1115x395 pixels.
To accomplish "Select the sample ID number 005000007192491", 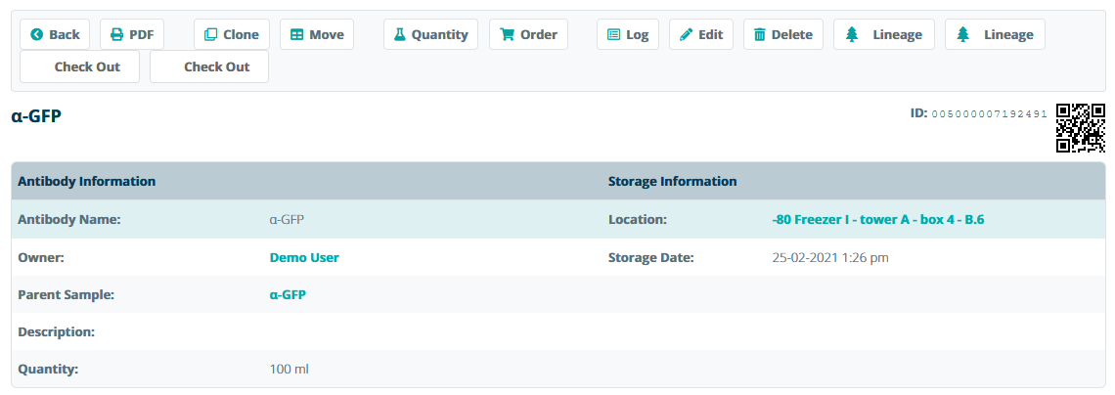I will 989,114.
